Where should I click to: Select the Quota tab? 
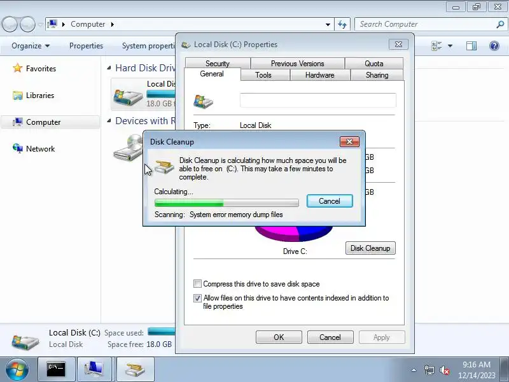(374, 63)
